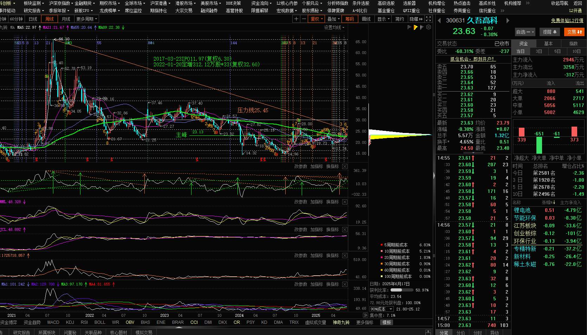Open 免费体验L2行情 link
This screenshot has width=587, height=335.
click(x=567, y=21)
